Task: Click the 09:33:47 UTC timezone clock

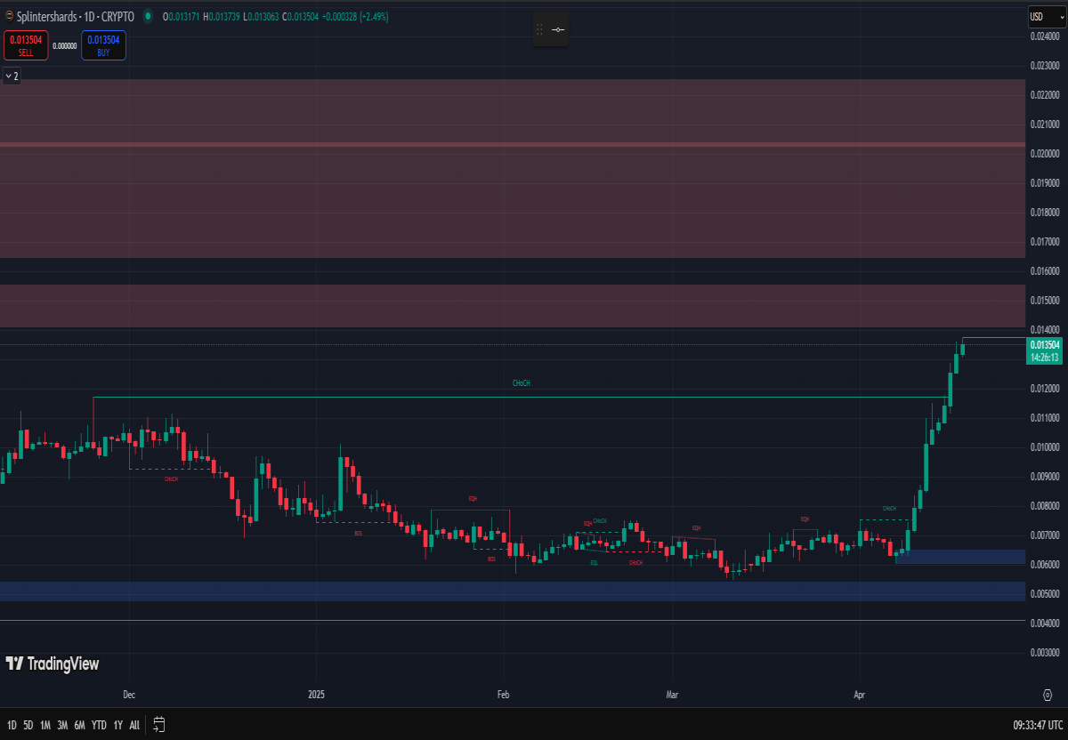Action: point(1037,725)
